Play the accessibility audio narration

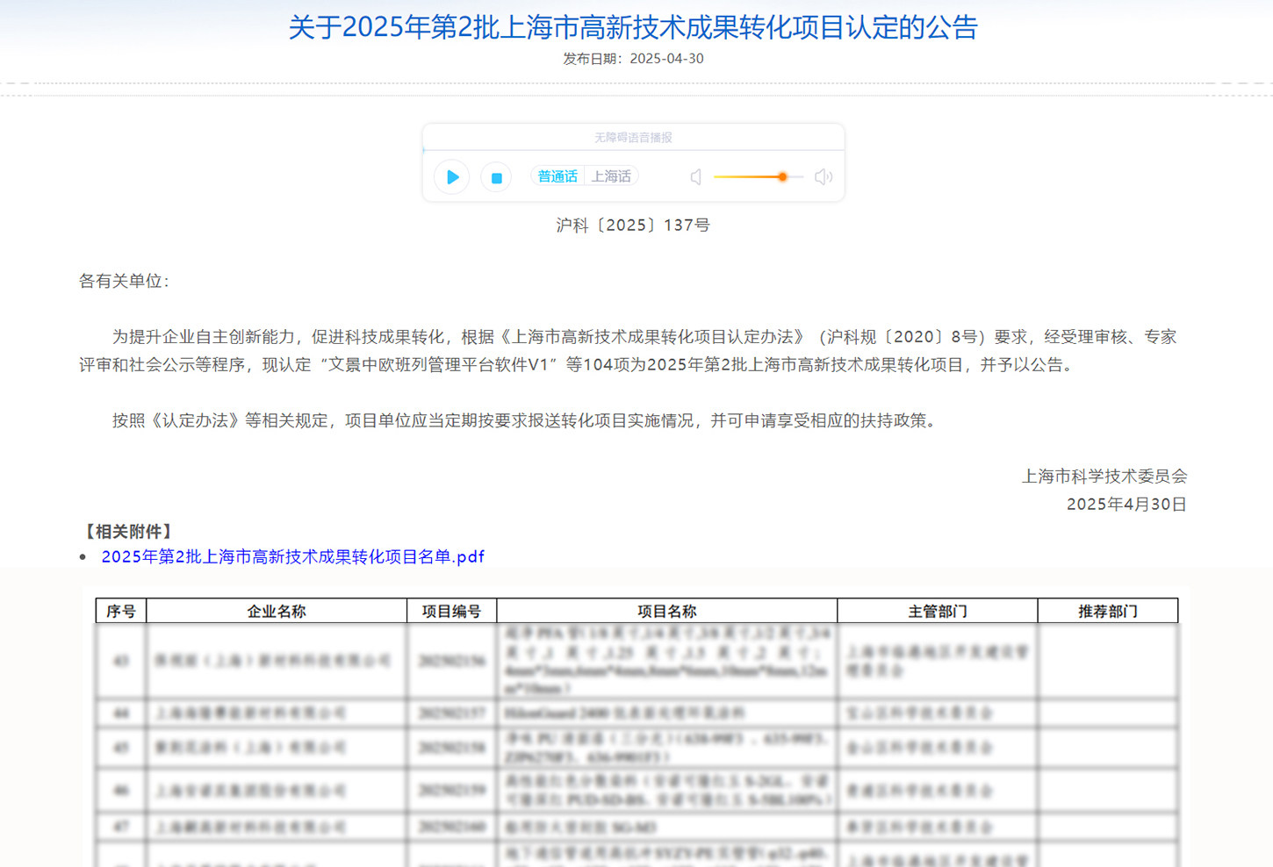tap(452, 177)
